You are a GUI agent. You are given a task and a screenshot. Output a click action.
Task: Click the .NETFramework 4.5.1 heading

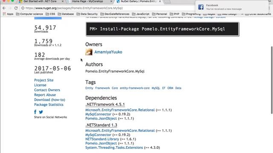pyautogui.click(x=105, y=105)
